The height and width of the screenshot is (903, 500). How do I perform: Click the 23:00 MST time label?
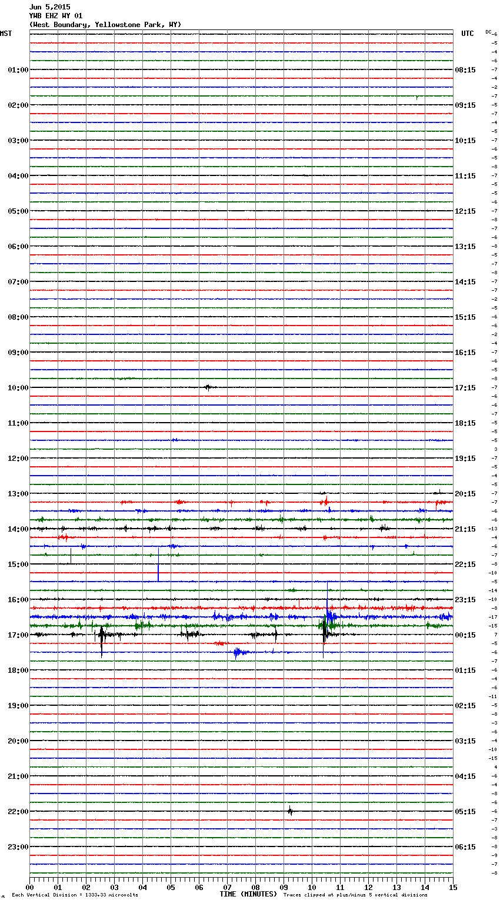[x=18, y=847]
